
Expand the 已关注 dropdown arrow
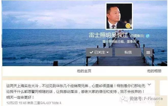pyautogui.click(x=108, y=52)
